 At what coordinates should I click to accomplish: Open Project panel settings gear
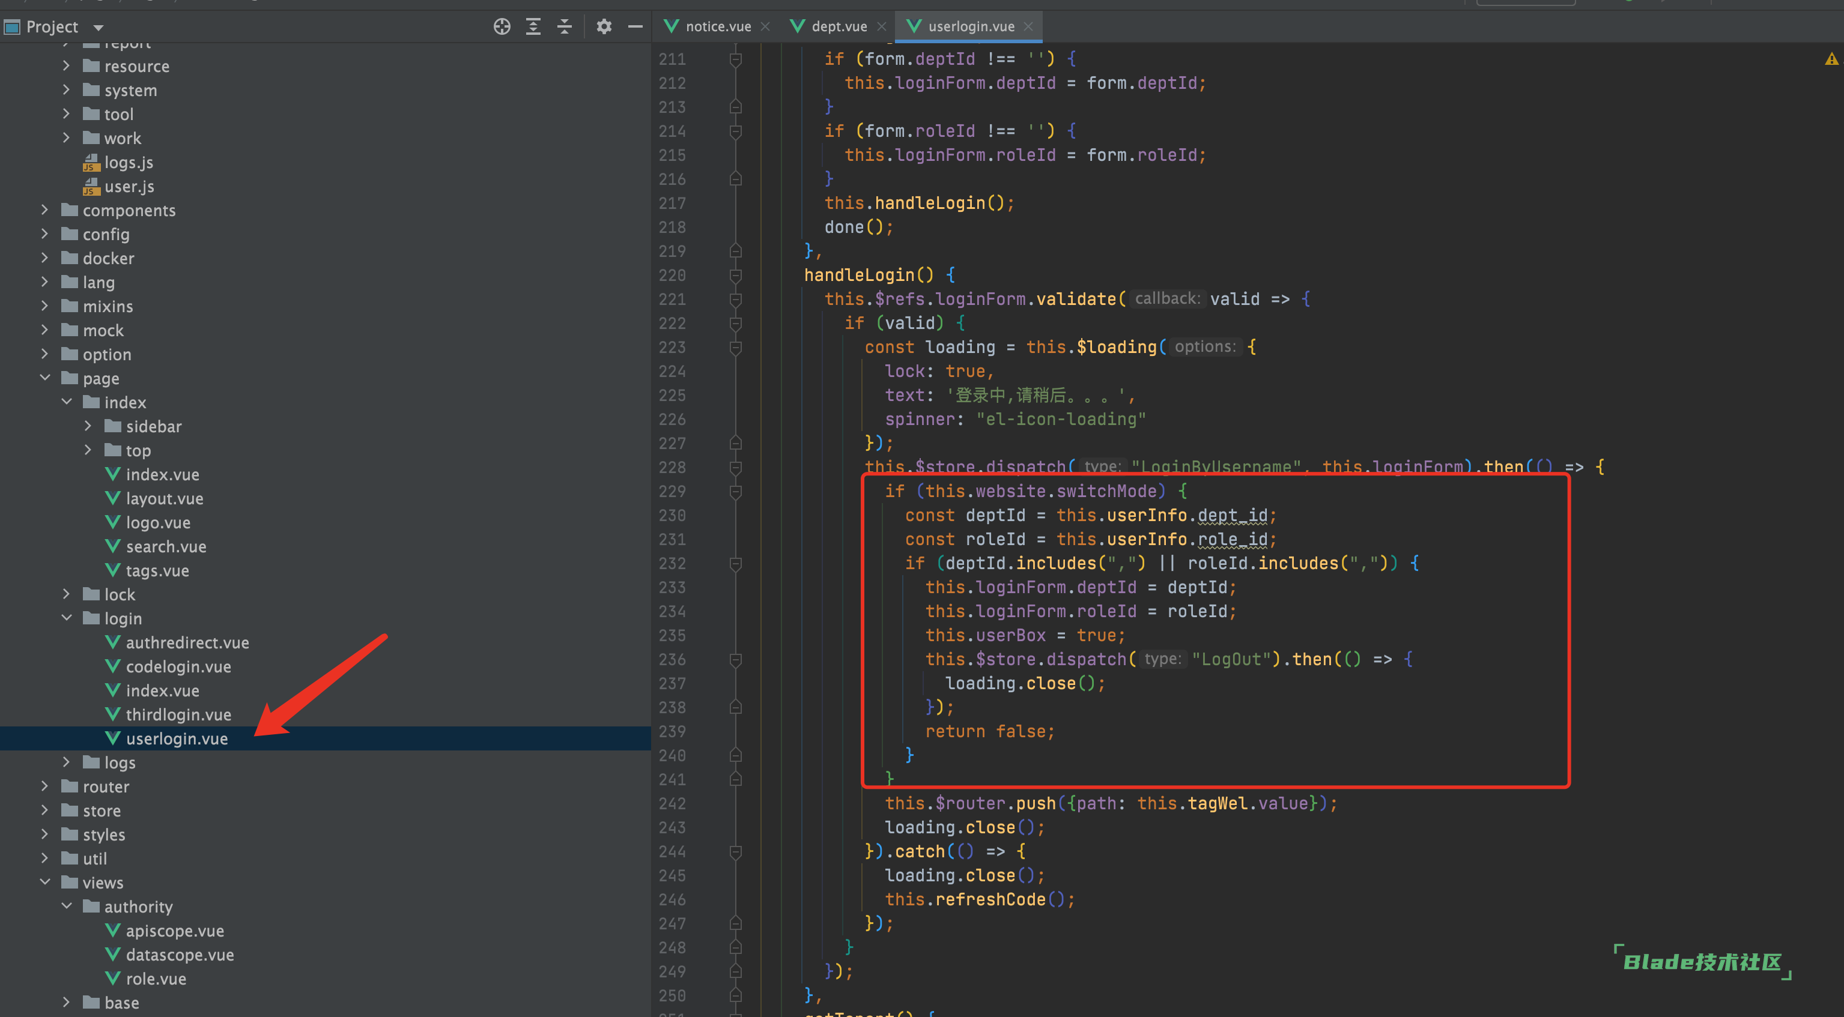pyautogui.click(x=604, y=26)
